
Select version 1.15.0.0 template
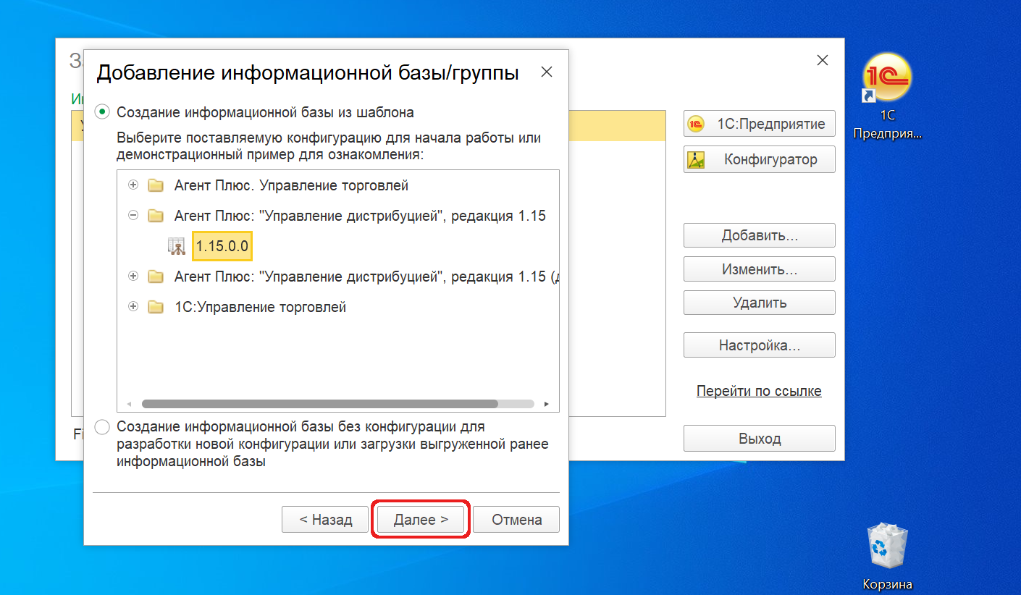click(222, 246)
